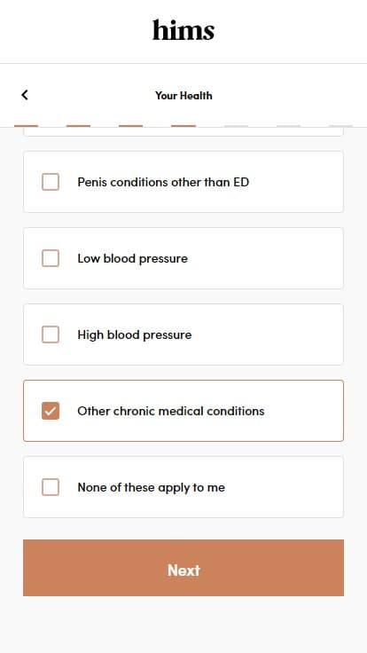Click the fifth gray progress segment
The image size is (367, 653).
point(236,126)
